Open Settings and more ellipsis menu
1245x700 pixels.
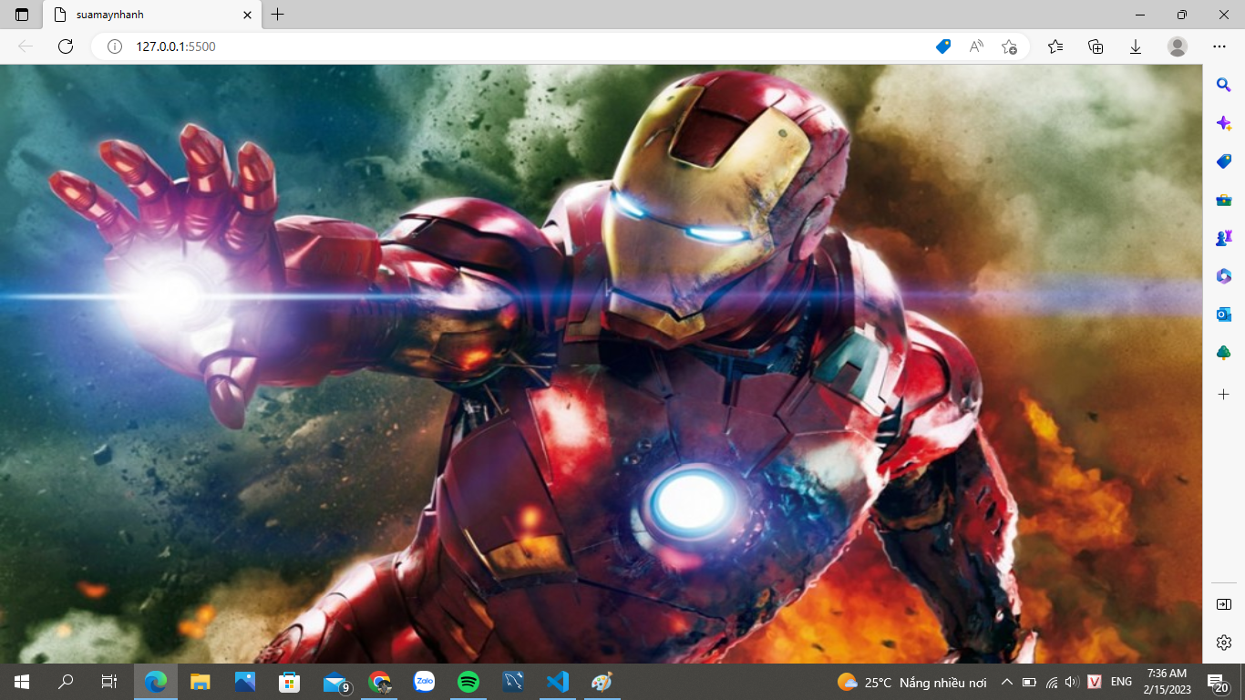pyautogui.click(x=1219, y=46)
